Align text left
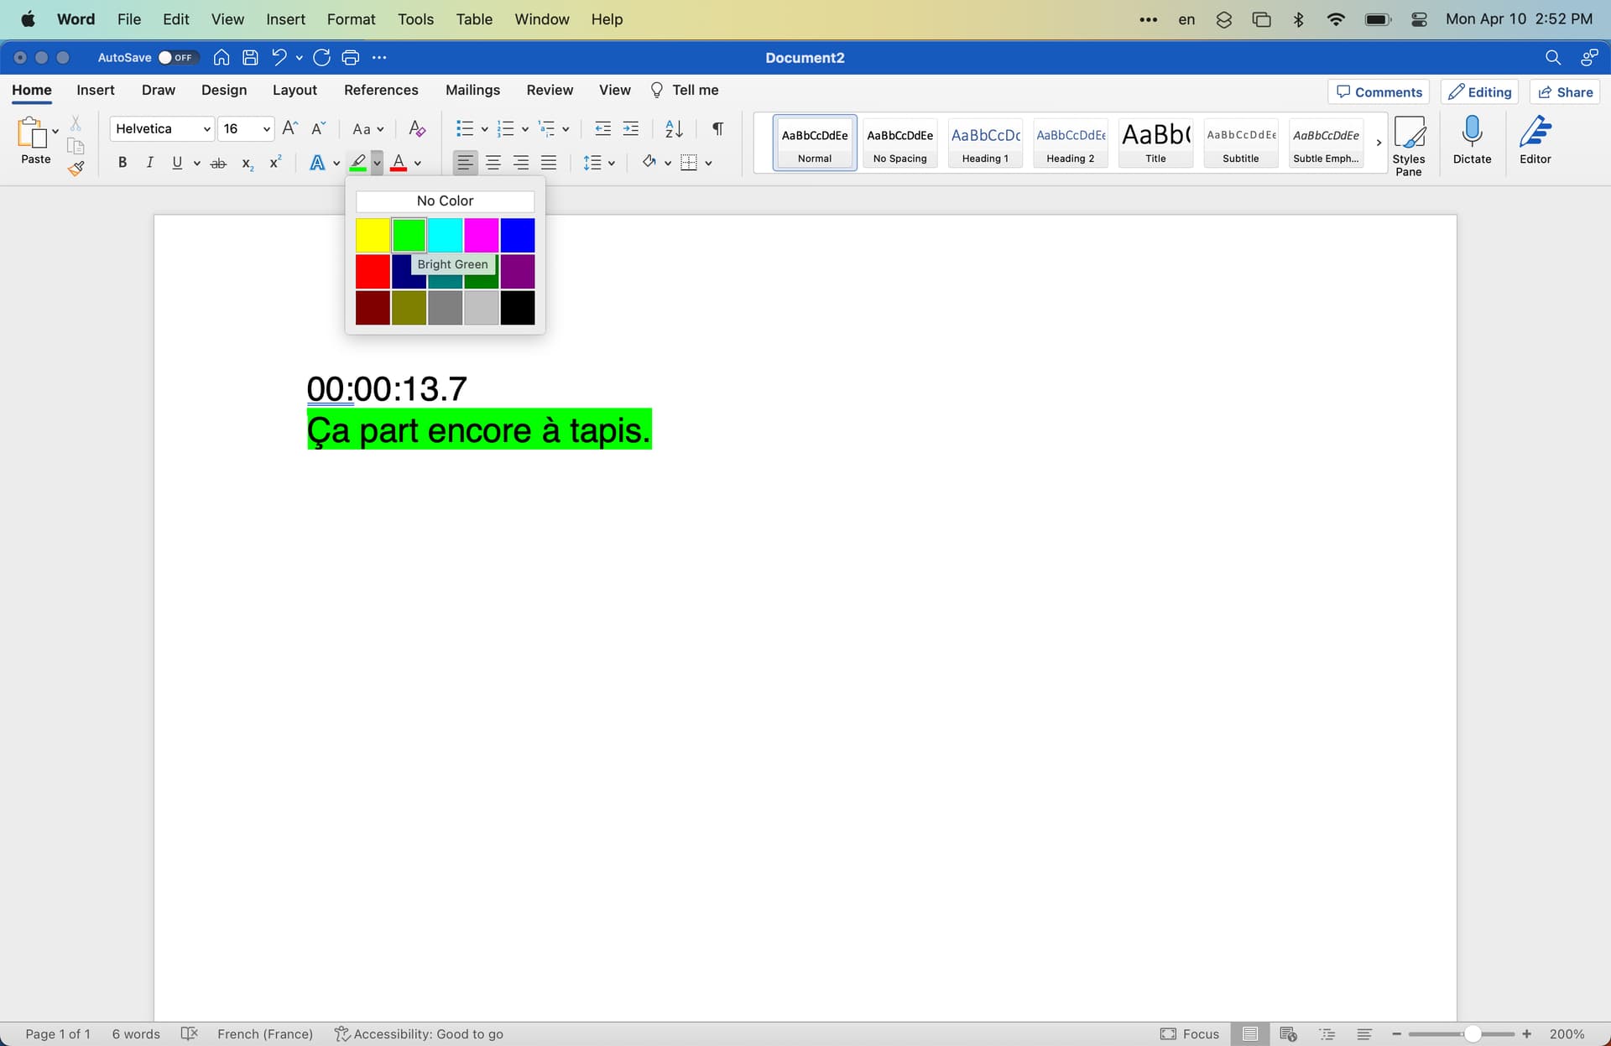Screen dimensions: 1611x1046 465,163
